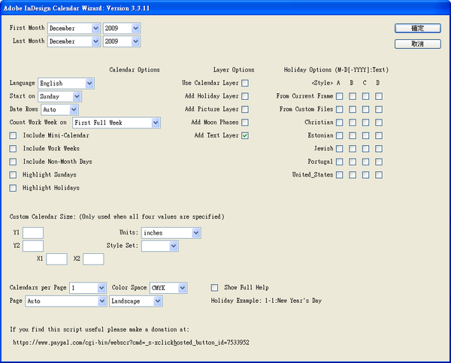Screen dimensions: 451x363
Task: Check Jewish holidays style D
Action: [x=379, y=149]
